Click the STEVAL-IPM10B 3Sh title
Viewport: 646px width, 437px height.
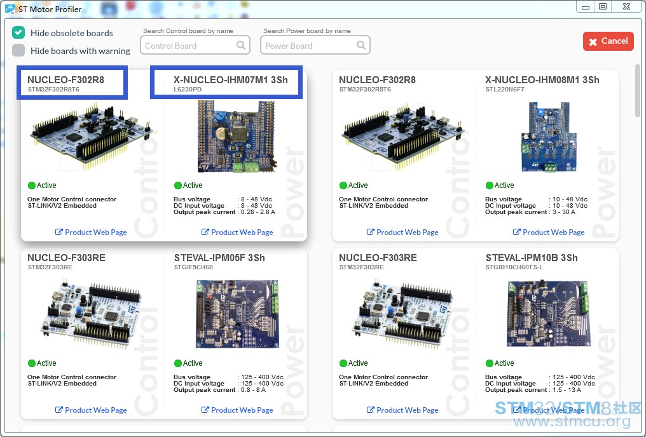coord(532,258)
